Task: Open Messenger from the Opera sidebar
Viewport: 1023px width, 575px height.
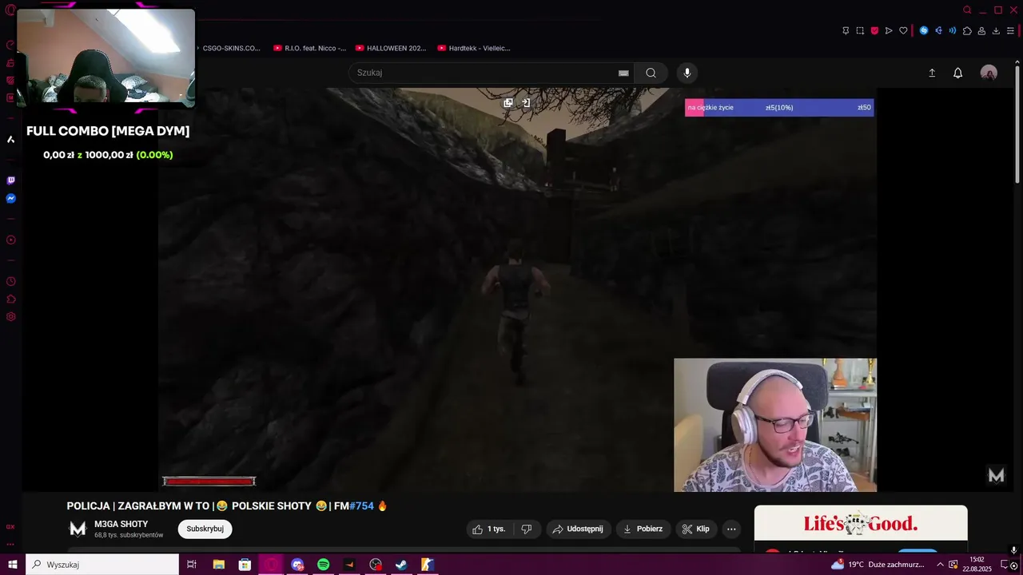Action: [10, 198]
